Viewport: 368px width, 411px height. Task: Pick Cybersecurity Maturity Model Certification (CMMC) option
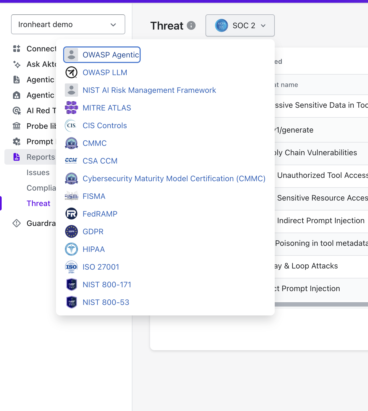[174, 178]
